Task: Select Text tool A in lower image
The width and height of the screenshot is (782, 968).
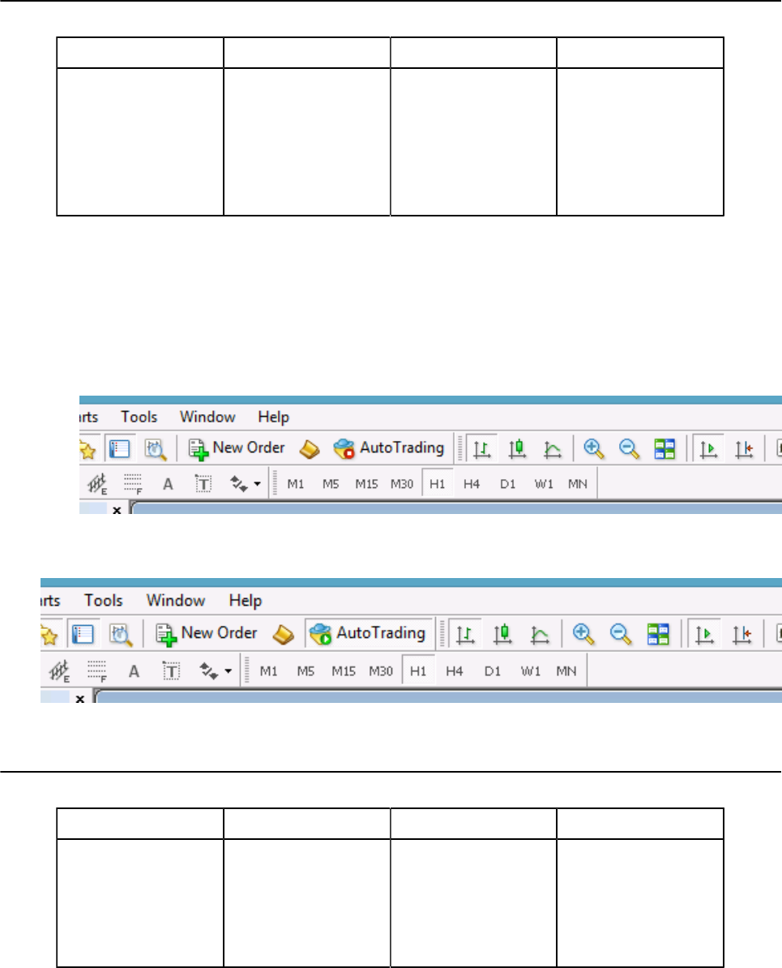Action: point(134,671)
